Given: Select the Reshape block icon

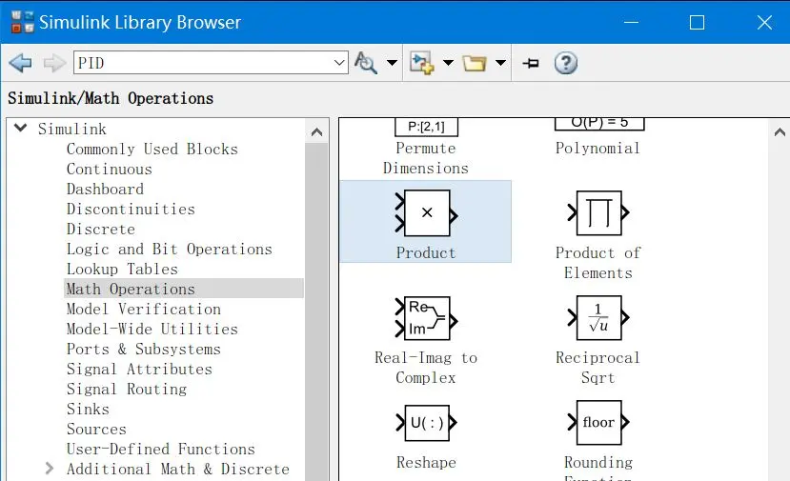Looking at the screenshot, I should pyautogui.click(x=427, y=423).
